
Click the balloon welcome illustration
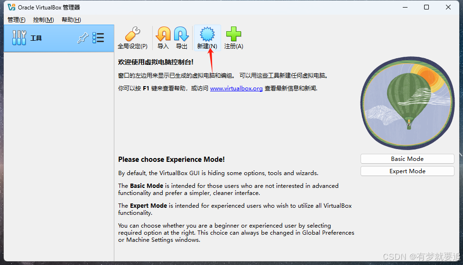point(407,103)
